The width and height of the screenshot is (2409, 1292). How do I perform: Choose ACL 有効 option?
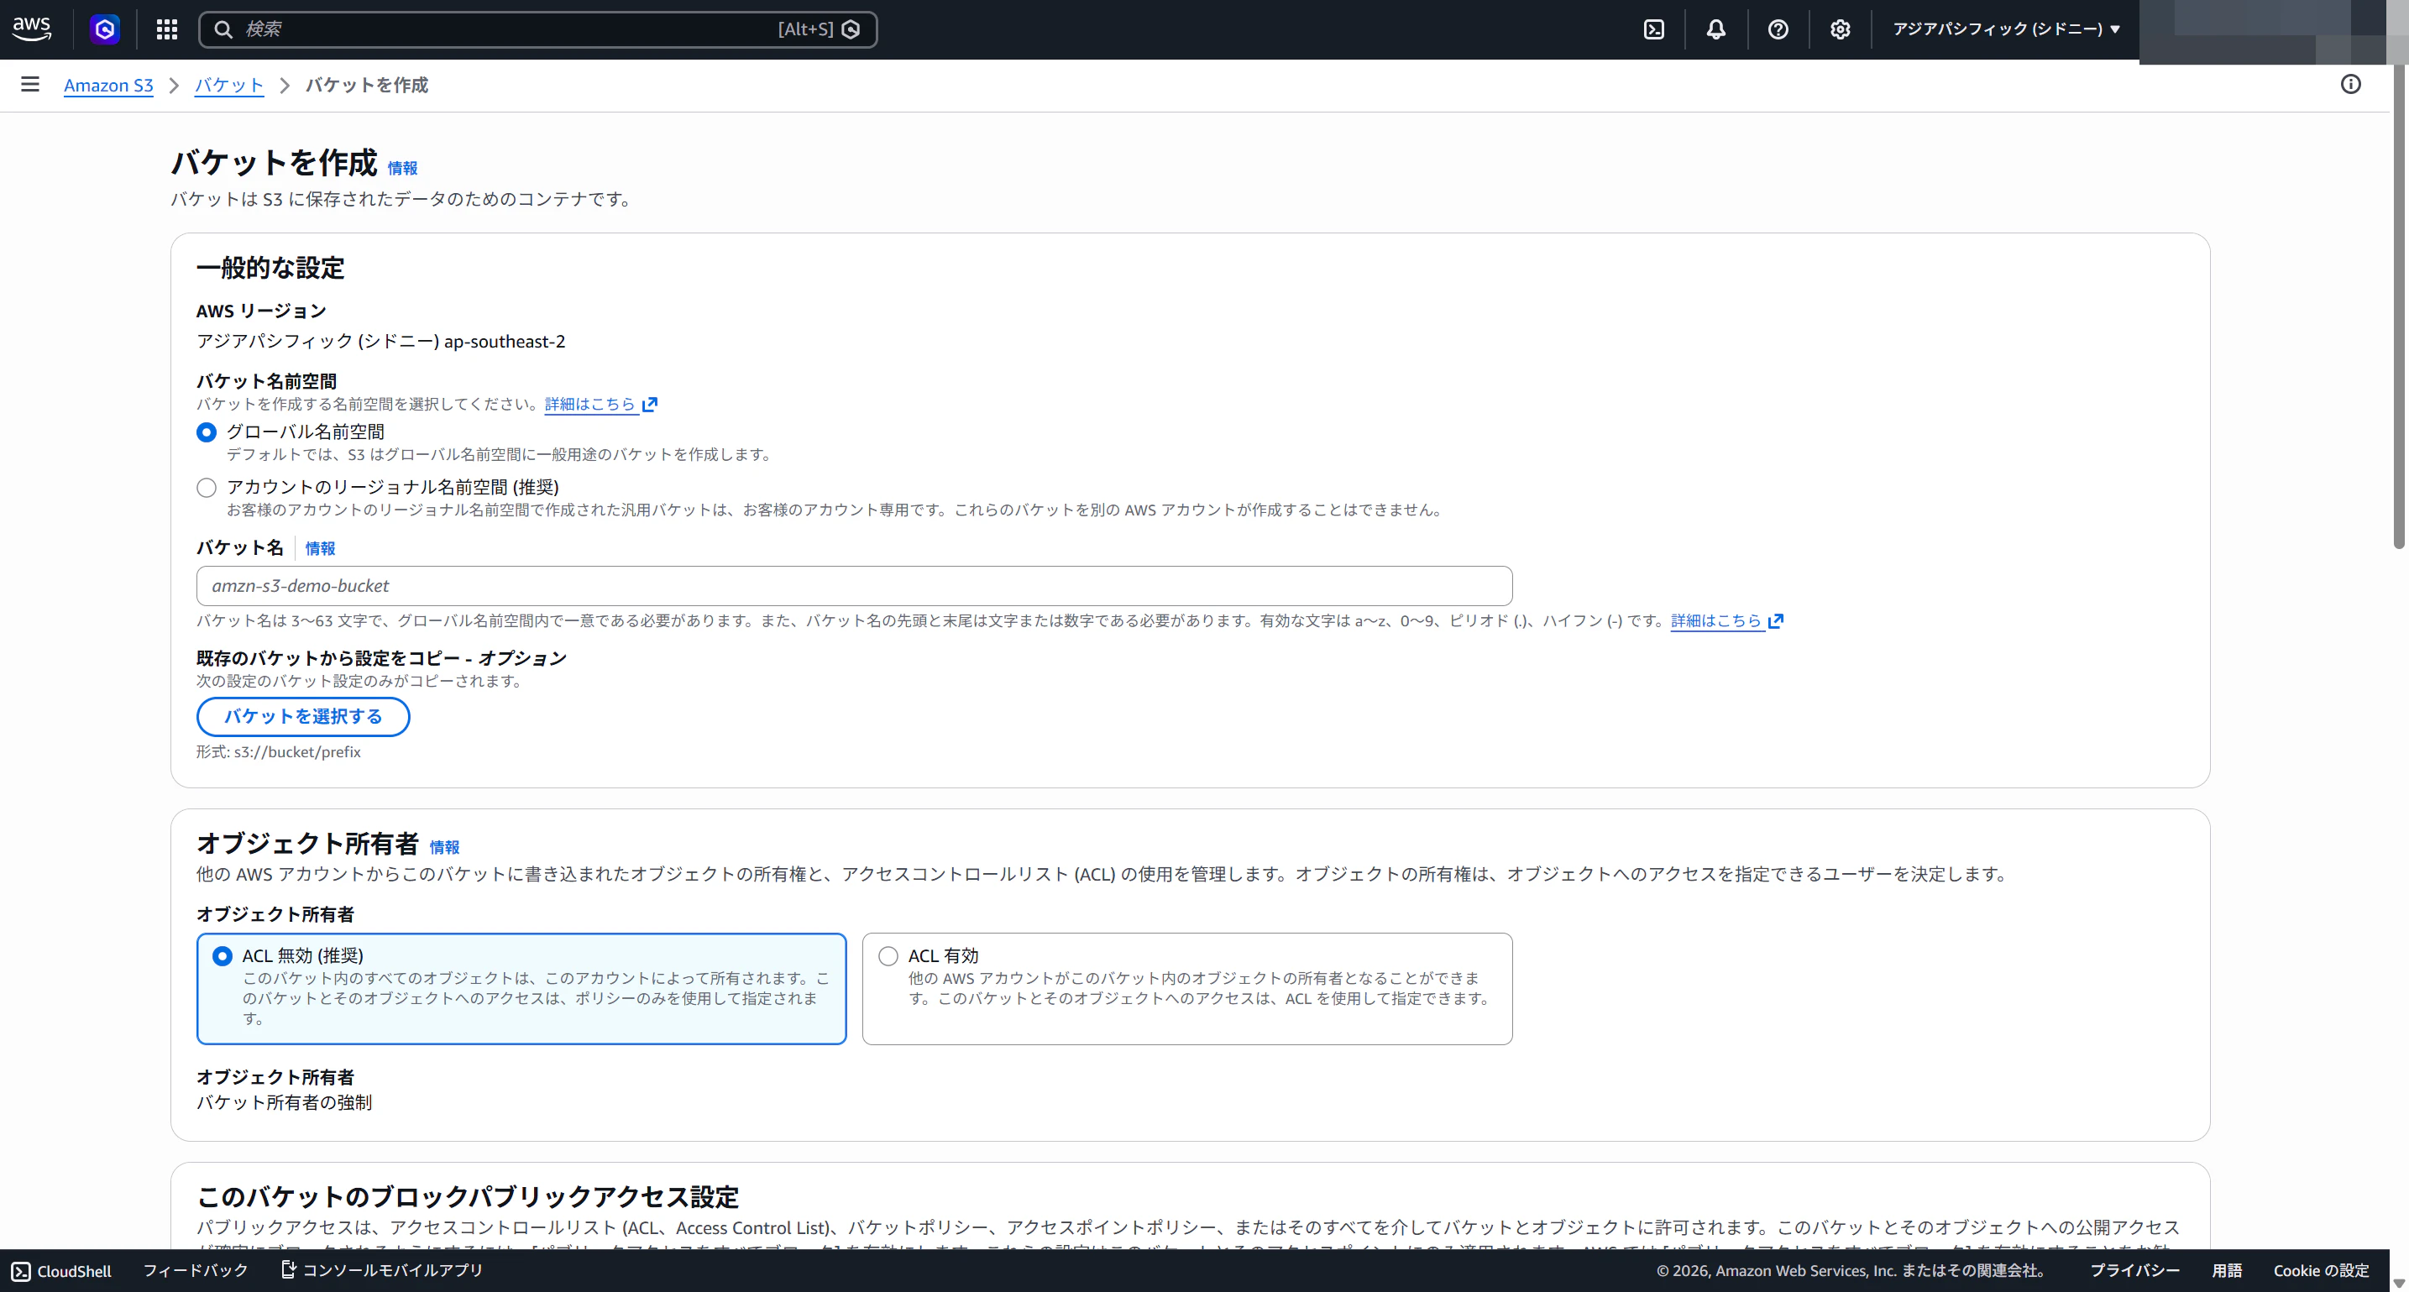[1186, 988]
